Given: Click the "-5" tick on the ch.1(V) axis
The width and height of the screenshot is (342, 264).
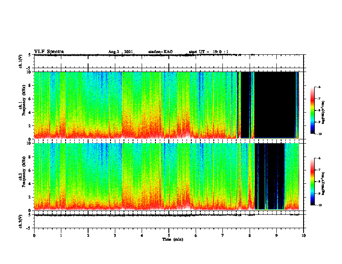Looking at the screenshot, I should click(28, 68).
